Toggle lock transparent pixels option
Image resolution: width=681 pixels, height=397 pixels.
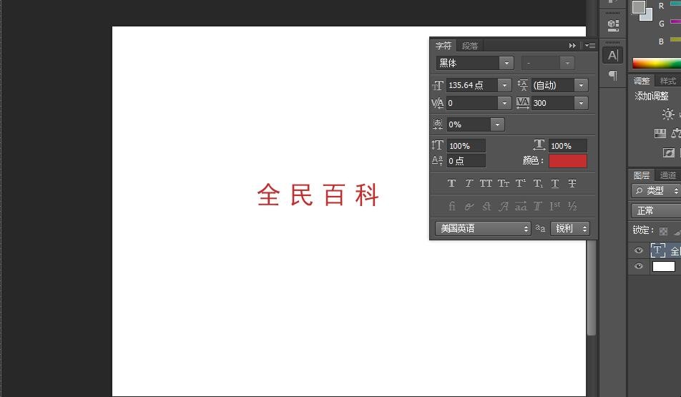(663, 231)
